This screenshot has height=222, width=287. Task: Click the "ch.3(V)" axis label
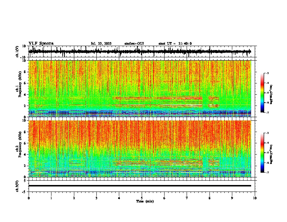[x=17, y=186]
